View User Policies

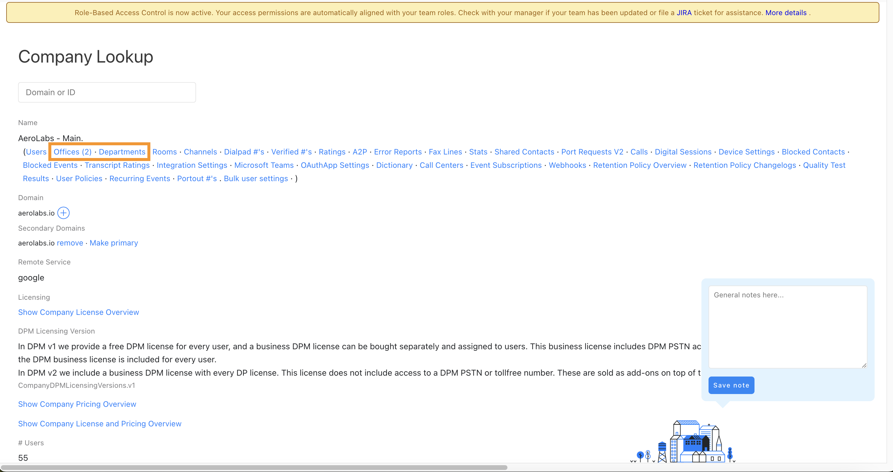[x=79, y=178]
